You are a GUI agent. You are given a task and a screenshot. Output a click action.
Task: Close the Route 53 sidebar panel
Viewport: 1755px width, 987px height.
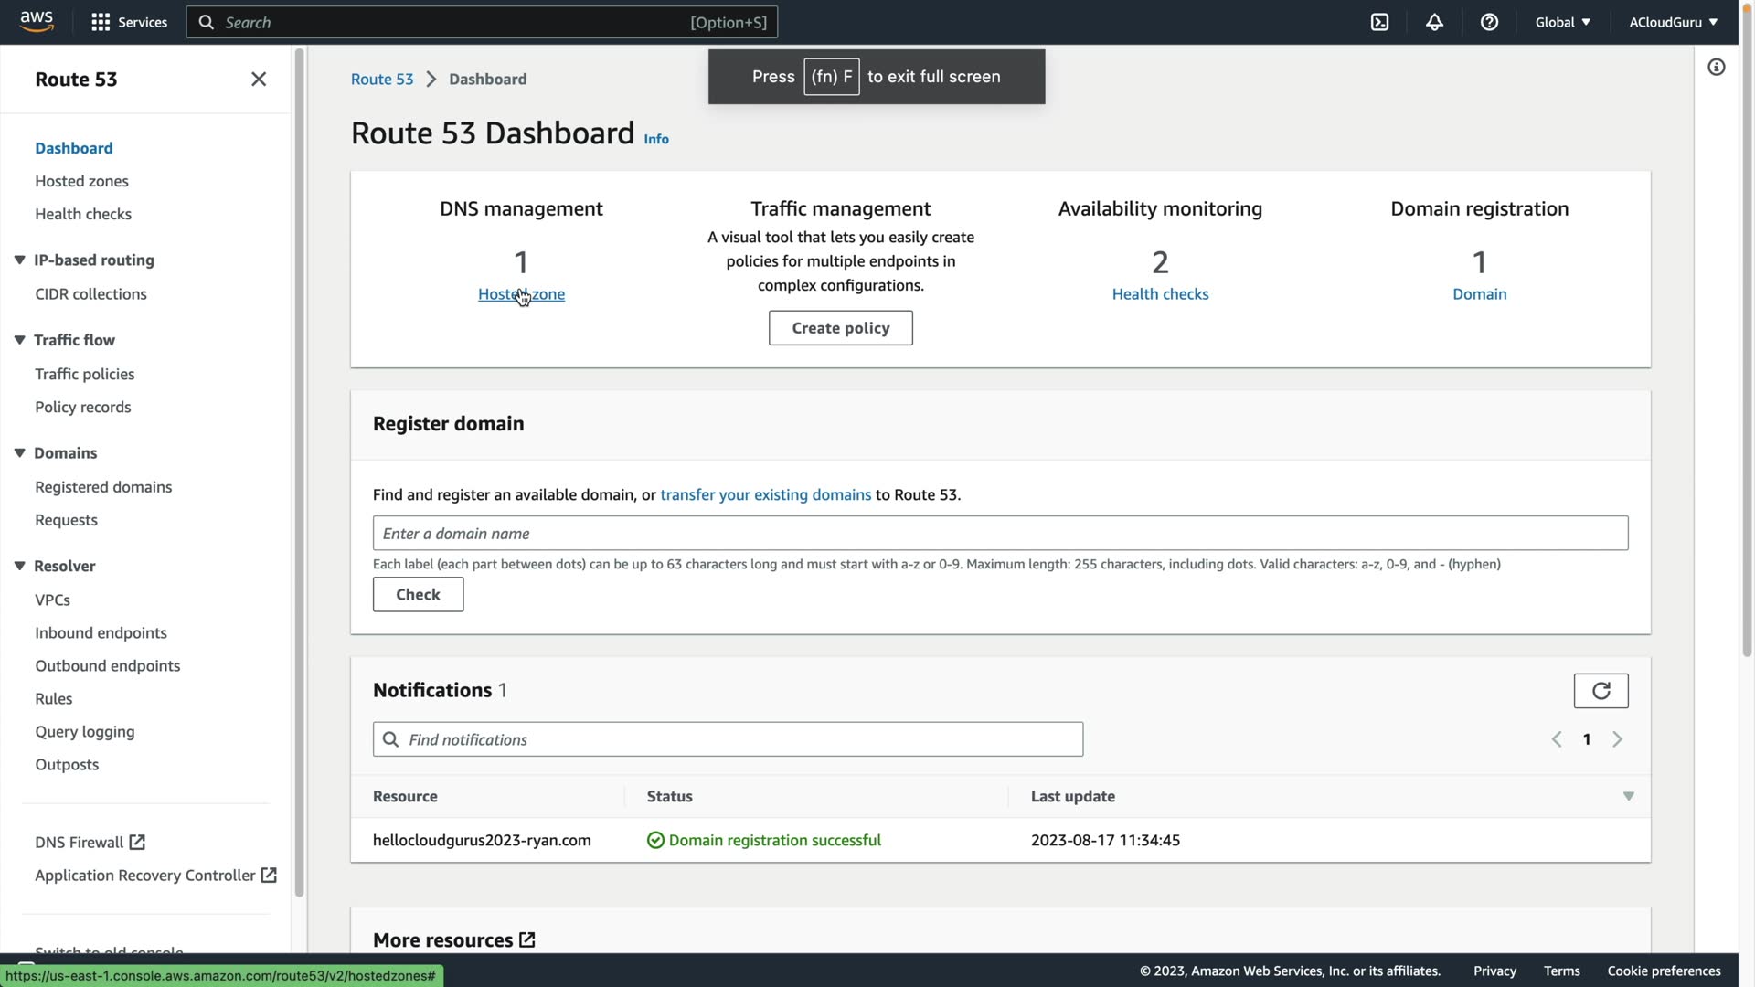(x=259, y=80)
